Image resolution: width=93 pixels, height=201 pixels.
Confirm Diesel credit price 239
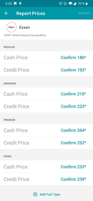[x=73, y=179]
